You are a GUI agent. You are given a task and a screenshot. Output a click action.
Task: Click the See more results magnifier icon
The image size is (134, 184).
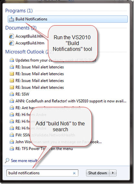click(7, 161)
